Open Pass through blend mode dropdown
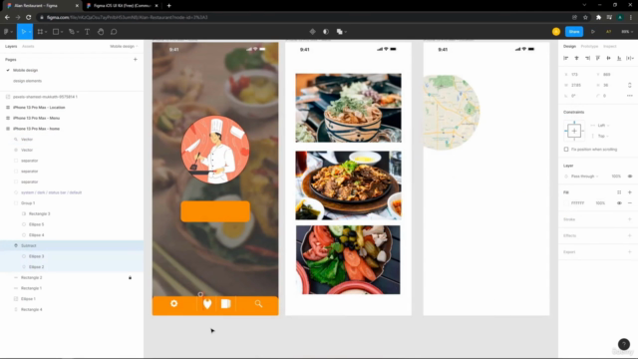 (585, 177)
